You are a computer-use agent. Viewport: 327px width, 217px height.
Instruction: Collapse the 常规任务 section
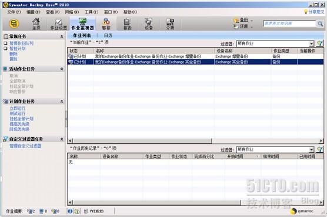pos(62,36)
